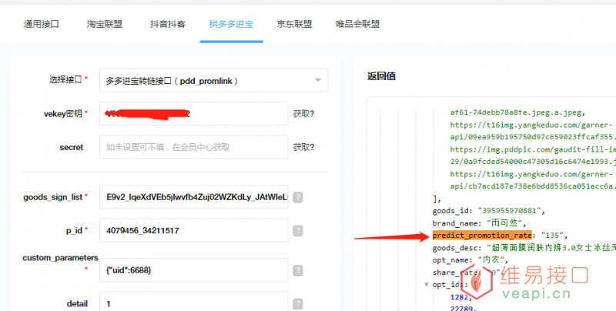The height and width of the screenshot is (311, 616).
Task: Open help icon for detail
Action: (x=298, y=303)
